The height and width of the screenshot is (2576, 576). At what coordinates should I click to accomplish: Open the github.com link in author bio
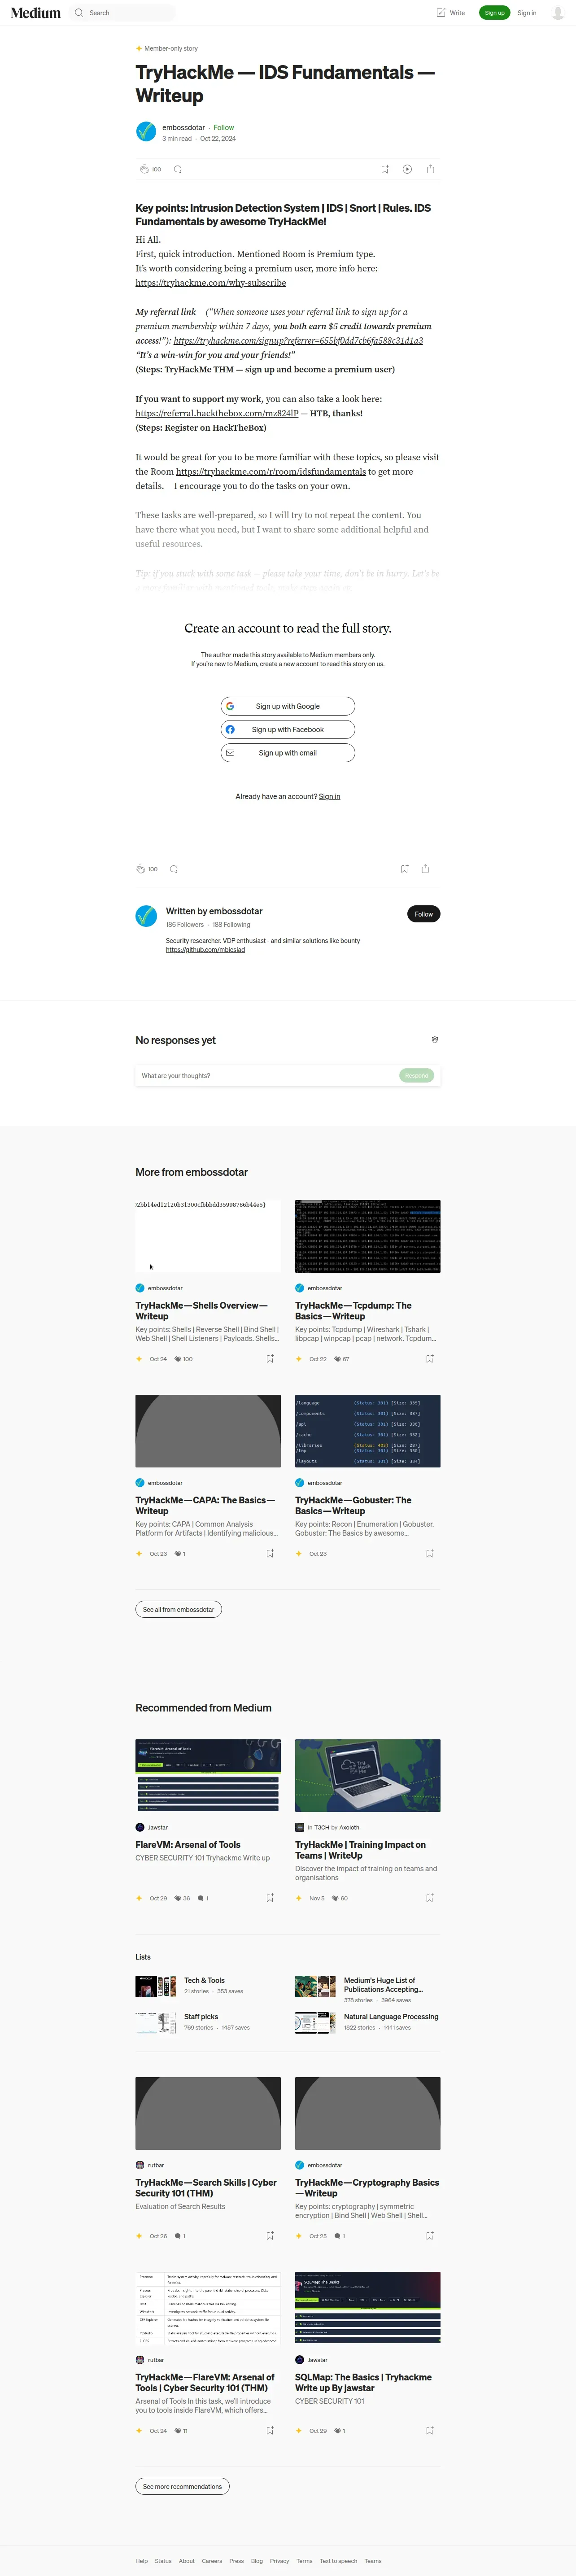pos(205,950)
